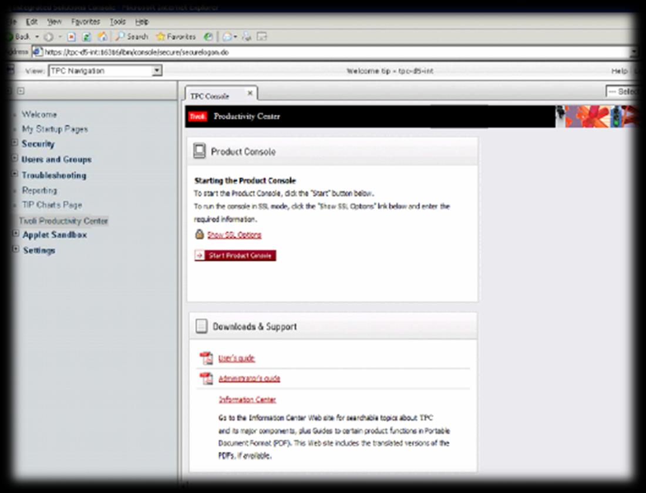Click the Mail icon in toolbar
The width and height of the screenshot is (646, 493).
[x=228, y=36]
